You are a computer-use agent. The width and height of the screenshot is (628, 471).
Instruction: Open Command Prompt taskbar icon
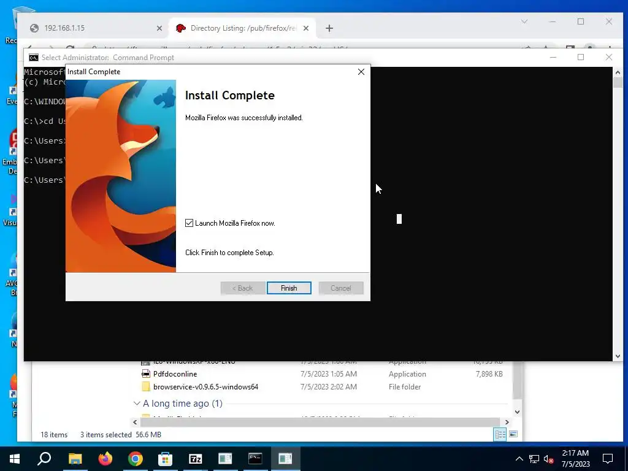[255, 459]
